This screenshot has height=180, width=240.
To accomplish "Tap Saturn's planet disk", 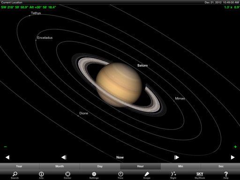I will (x=119, y=85).
